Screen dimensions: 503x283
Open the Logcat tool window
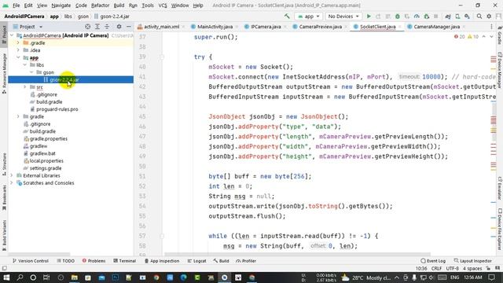click(x=197, y=261)
